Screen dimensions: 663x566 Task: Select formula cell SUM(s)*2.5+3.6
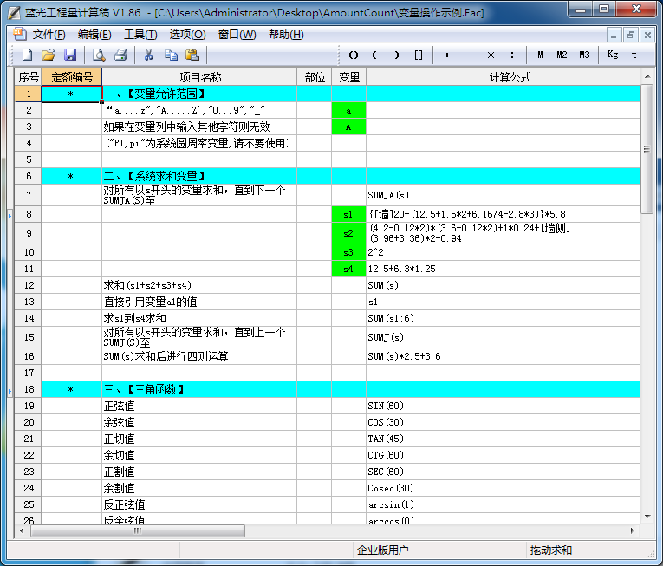(504, 356)
